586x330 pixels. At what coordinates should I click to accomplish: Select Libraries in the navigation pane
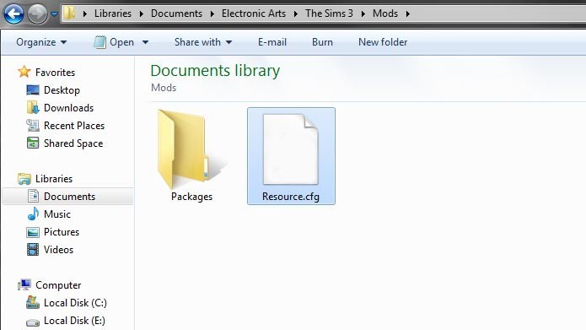pos(54,179)
